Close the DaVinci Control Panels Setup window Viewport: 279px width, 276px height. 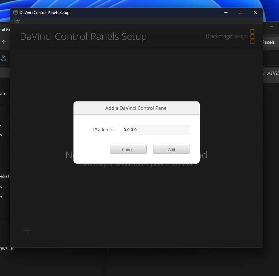pyautogui.click(x=255, y=12)
